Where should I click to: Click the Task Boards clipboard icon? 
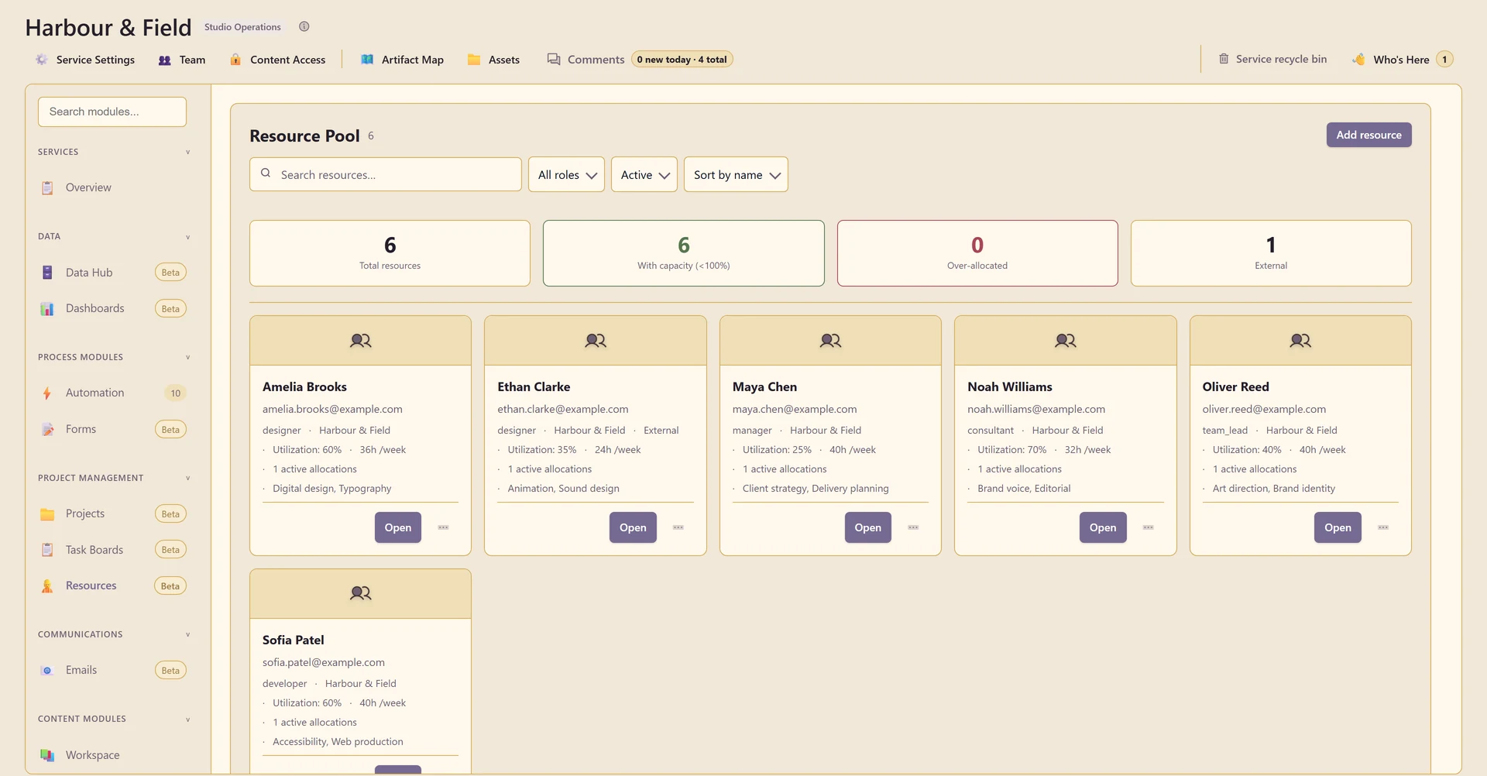click(x=47, y=550)
